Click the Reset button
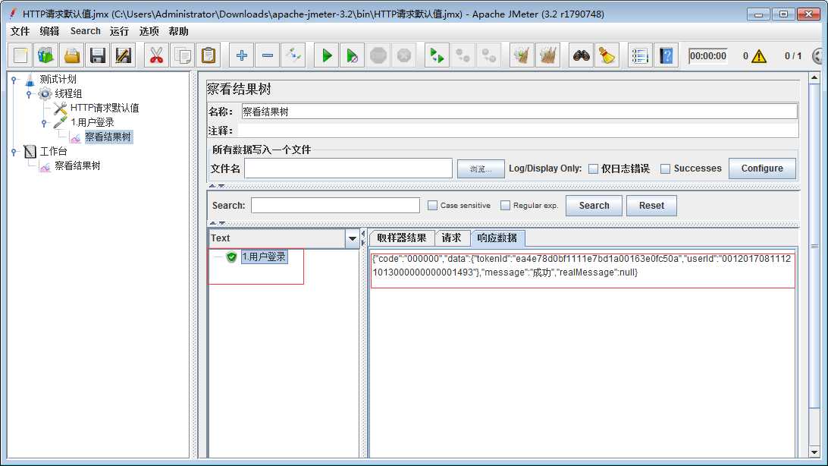The image size is (828, 466). point(651,206)
